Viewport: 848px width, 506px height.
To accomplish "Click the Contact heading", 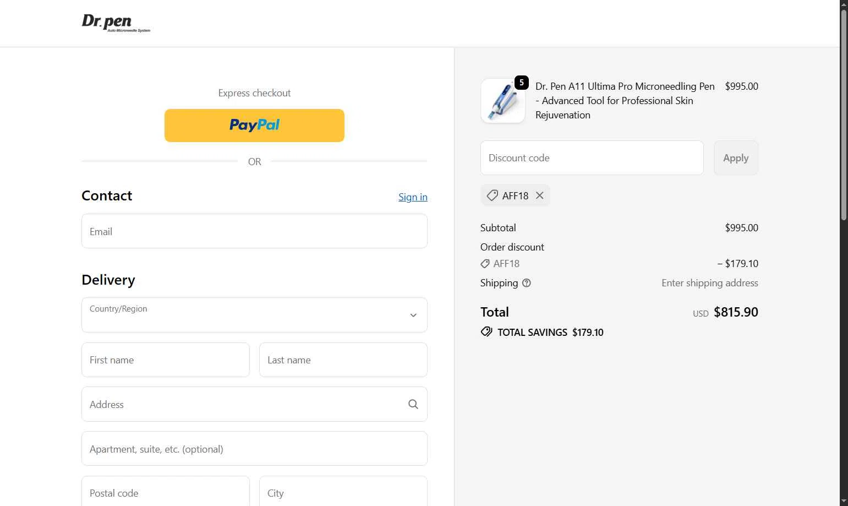I will pyautogui.click(x=107, y=196).
